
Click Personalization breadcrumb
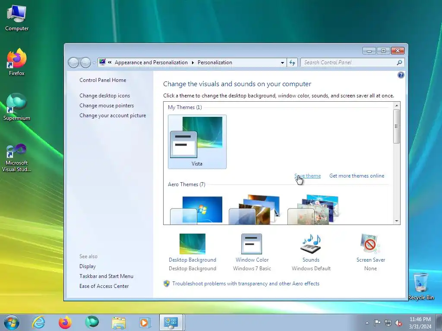215,62
